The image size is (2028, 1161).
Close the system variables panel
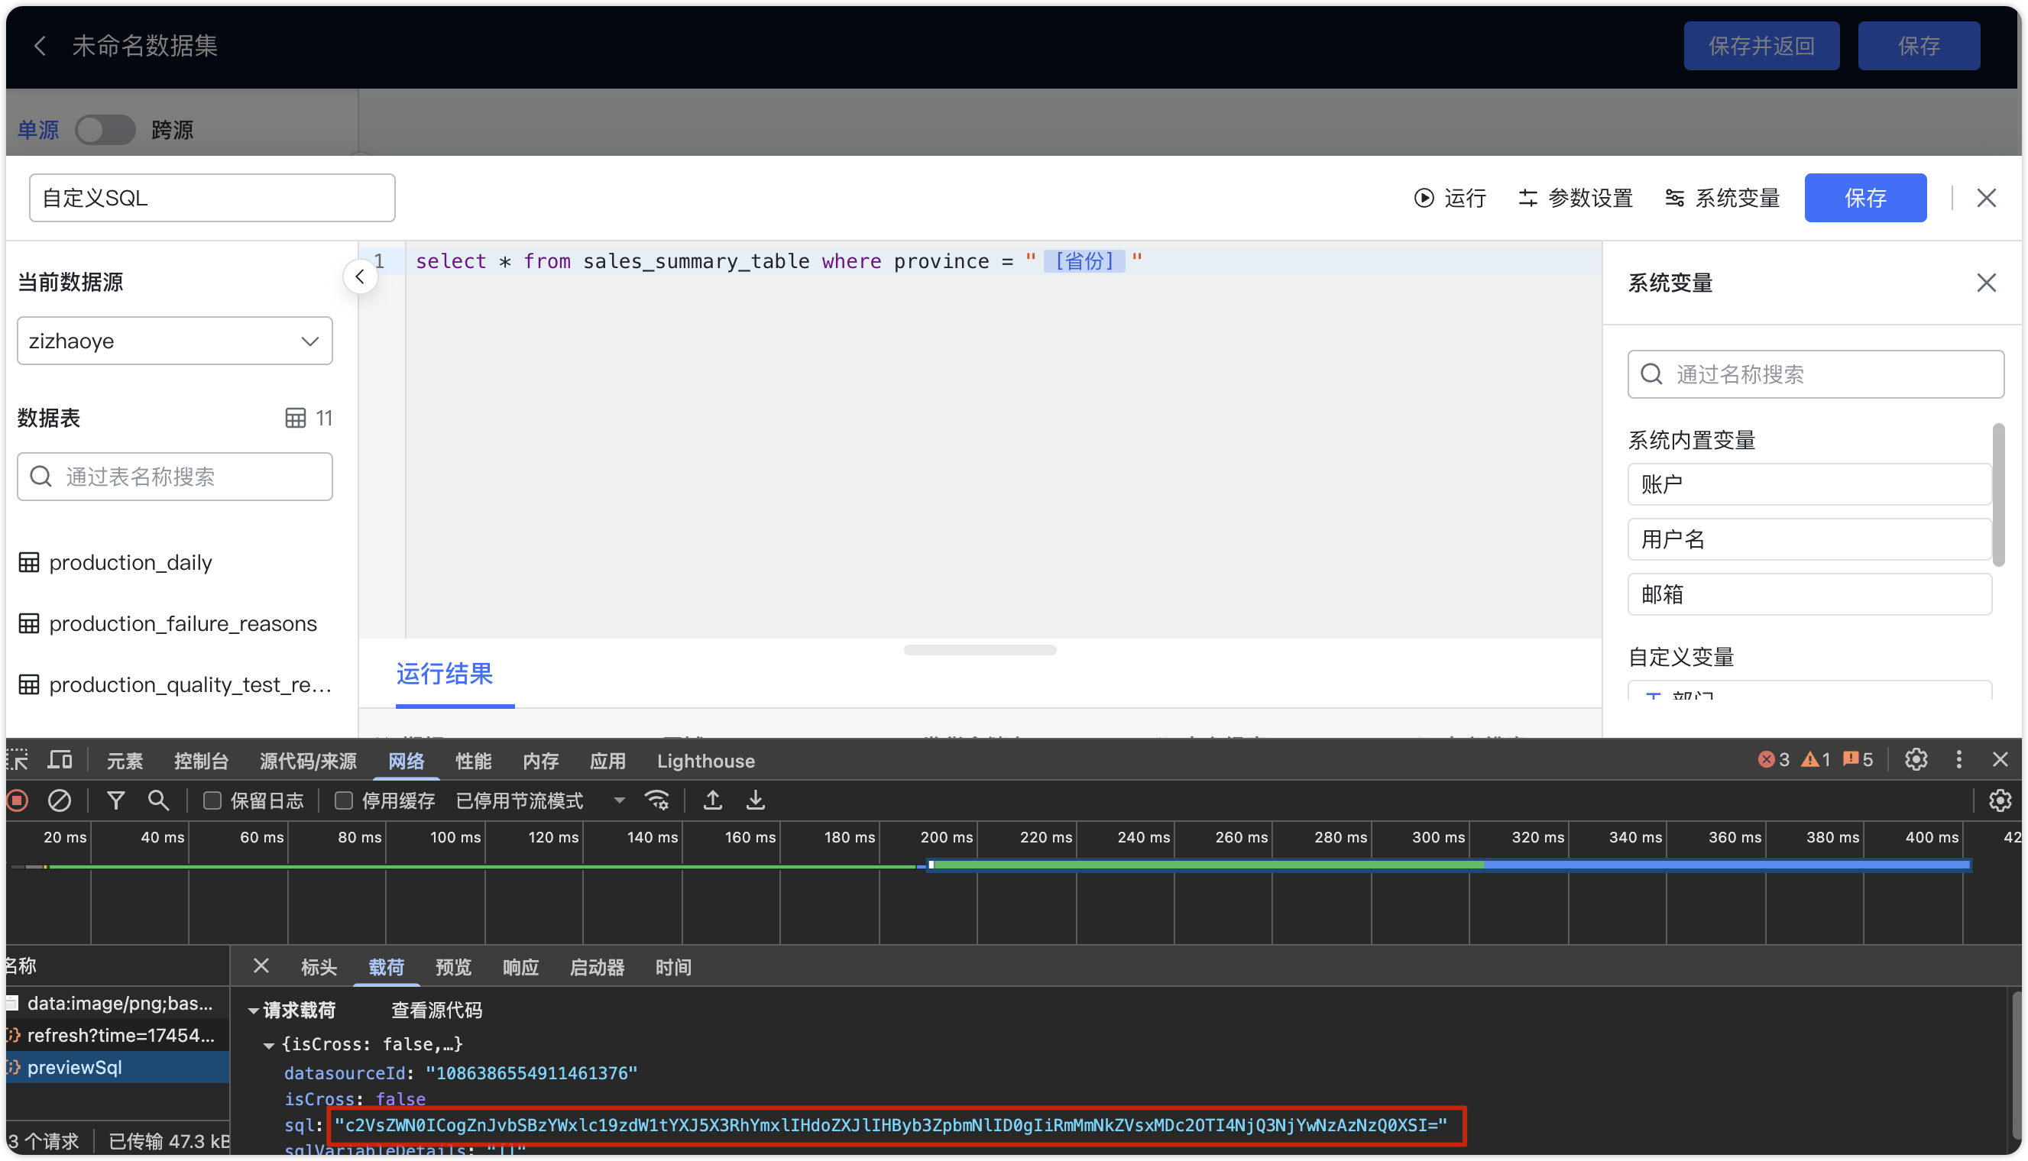(x=1986, y=283)
